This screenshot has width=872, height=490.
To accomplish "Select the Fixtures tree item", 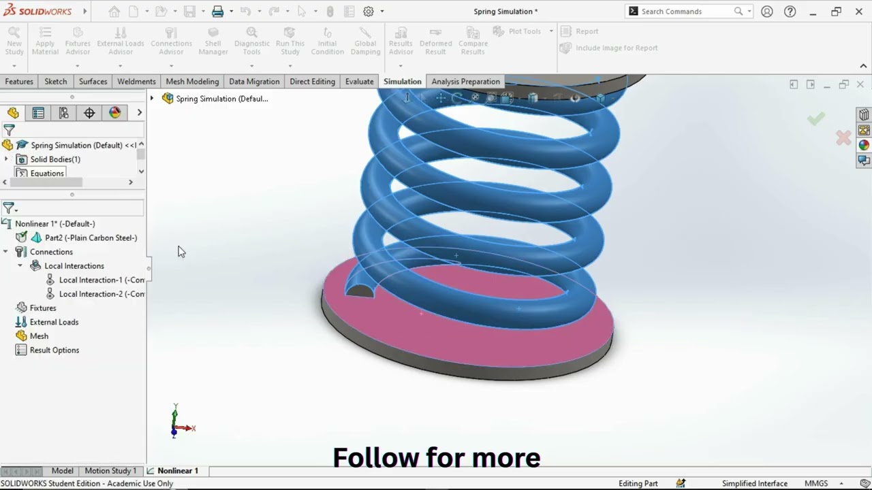I will pos(35,308).
